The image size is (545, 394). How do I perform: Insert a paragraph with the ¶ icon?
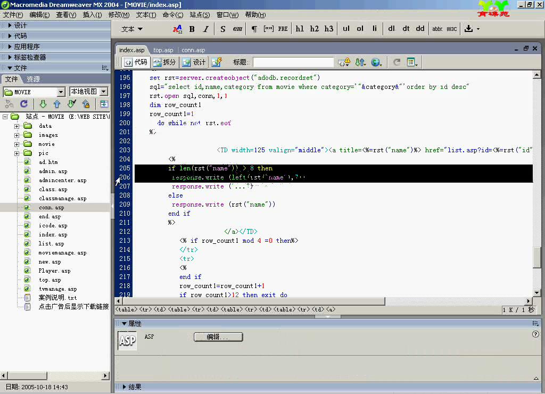click(x=254, y=29)
